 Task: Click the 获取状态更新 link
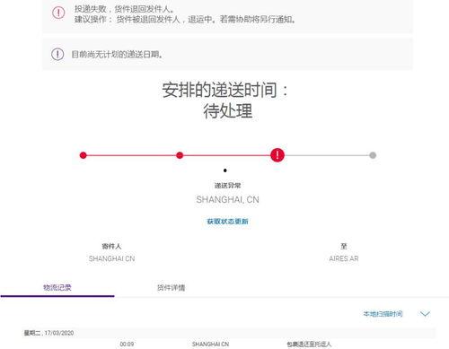click(x=227, y=222)
